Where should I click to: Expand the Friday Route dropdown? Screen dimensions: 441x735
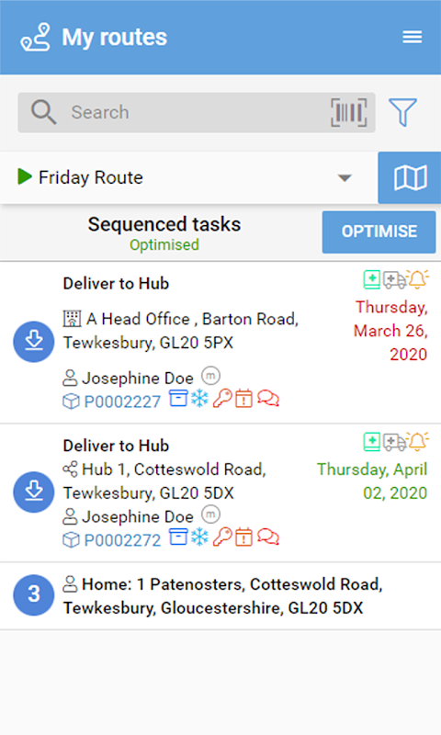coord(345,178)
